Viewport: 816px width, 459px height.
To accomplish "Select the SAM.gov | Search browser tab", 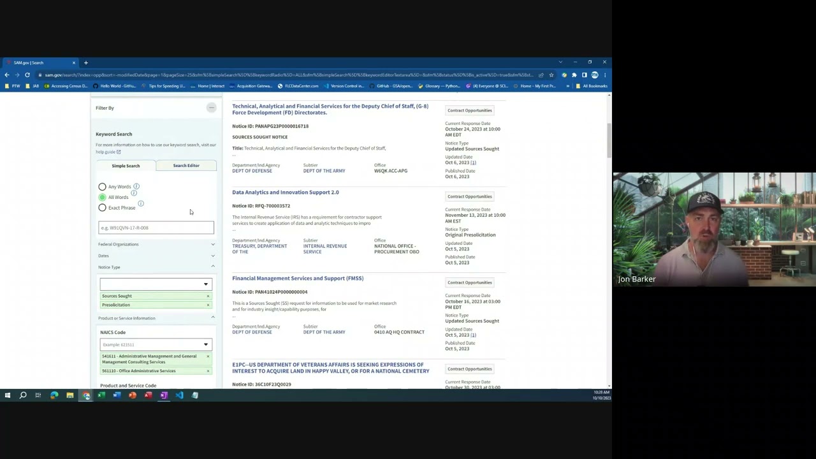I will point(41,62).
